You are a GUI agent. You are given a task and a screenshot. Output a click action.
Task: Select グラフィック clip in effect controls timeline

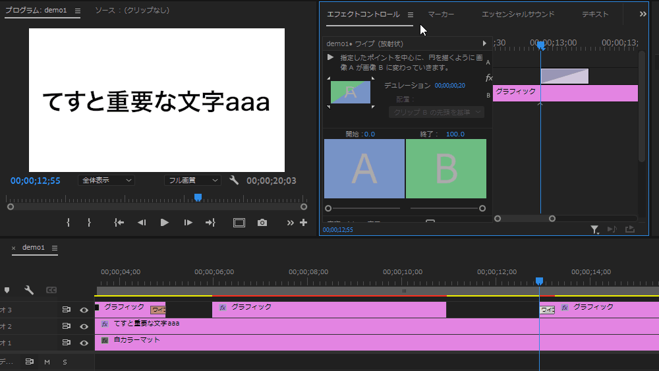[x=565, y=93]
